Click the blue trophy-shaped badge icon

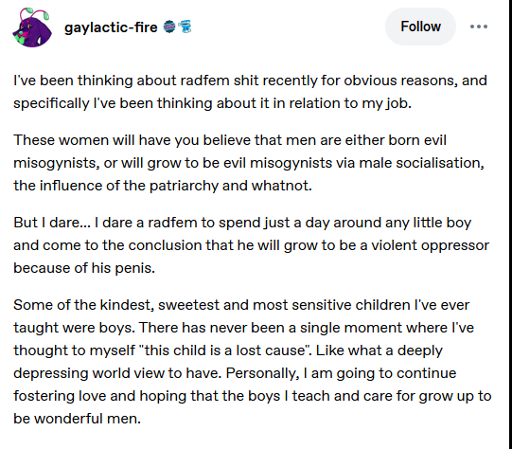[185, 27]
